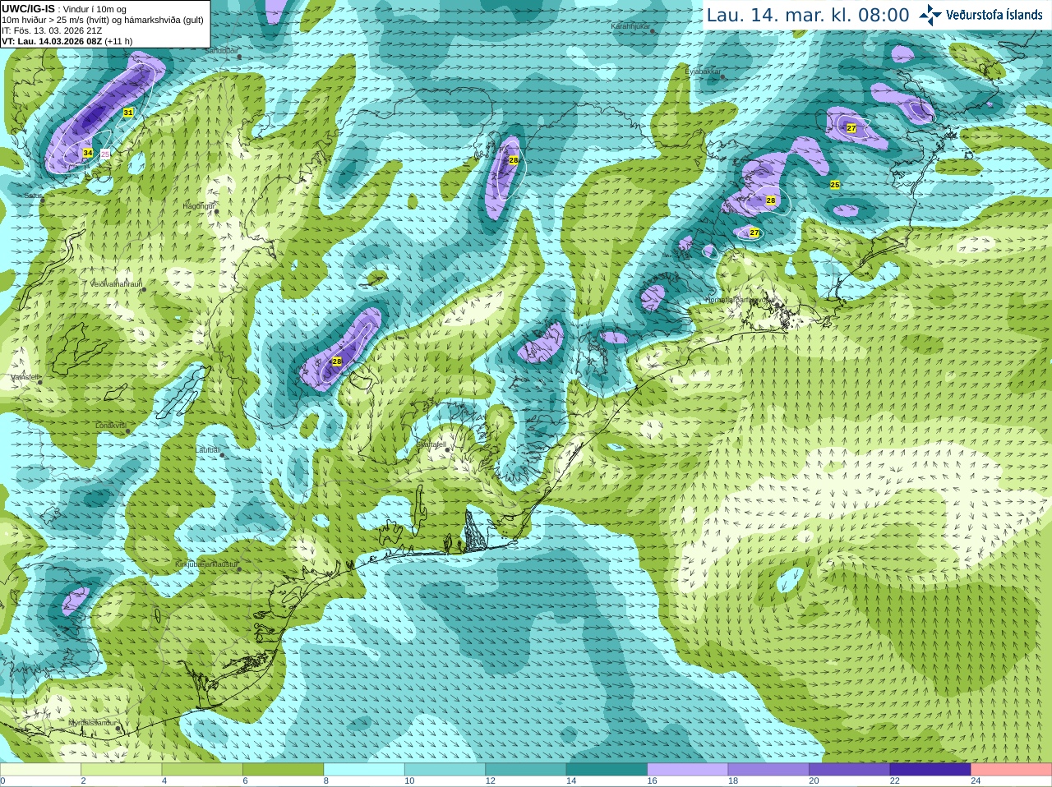Click the 'UWC/IG-IS' model title
This screenshot has width=1052, height=787.
[28, 9]
